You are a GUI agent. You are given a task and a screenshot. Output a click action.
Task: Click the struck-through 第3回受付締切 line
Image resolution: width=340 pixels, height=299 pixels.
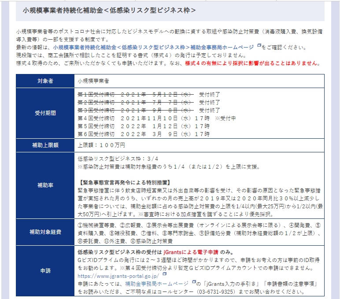135,111
